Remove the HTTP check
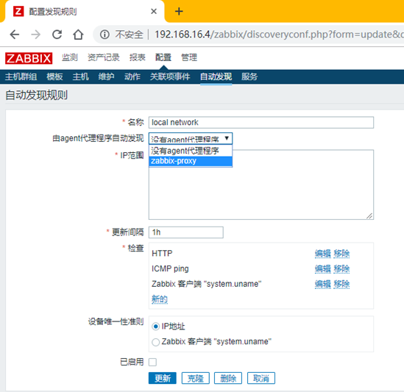Screen dimensions: 404x392 click(x=341, y=254)
